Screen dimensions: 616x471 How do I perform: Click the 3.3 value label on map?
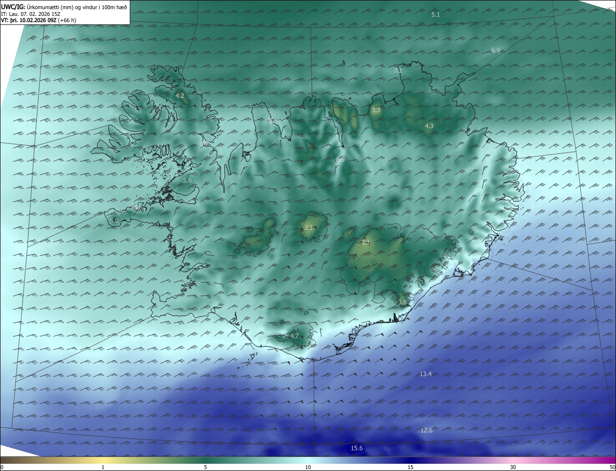coord(376,110)
